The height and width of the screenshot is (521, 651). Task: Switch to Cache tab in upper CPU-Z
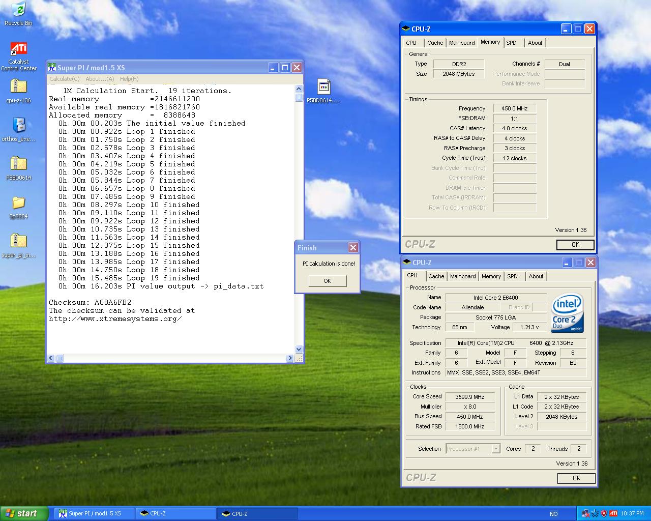[x=435, y=43]
